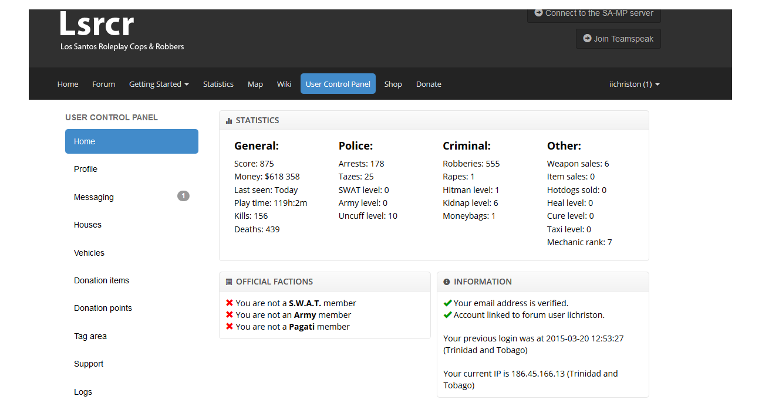Click the info icon beside INFORMATION
This screenshot has width=779, height=420.
(x=447, y=282)
